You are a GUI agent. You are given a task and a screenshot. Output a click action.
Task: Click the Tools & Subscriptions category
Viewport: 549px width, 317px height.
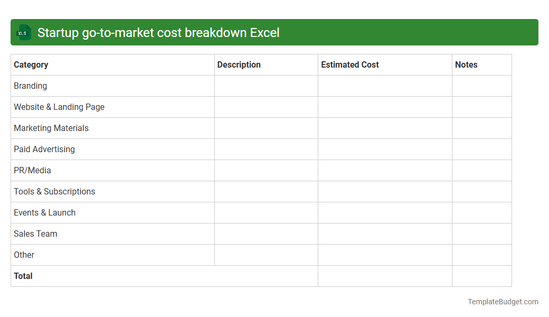click(54, 191)
